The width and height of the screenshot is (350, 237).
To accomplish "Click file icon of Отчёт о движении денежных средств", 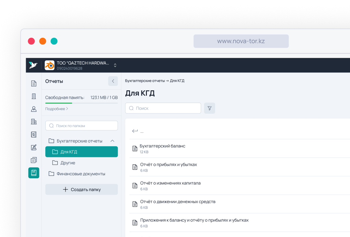I will pyautogui.click(x=135, y=204).
